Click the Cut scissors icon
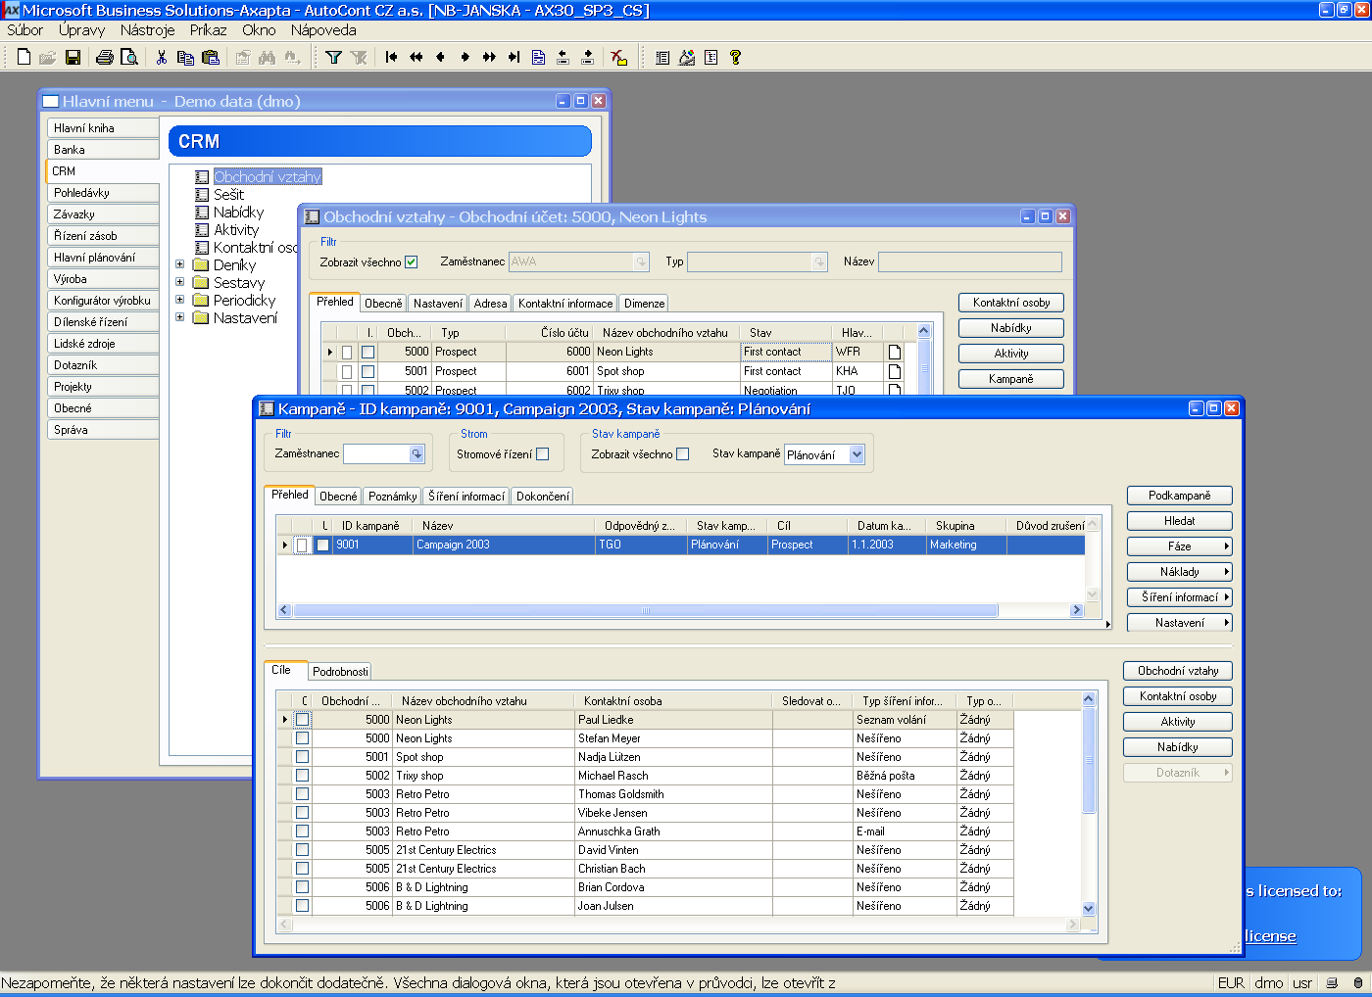The width and height of the screenshot is (1372, 997). (x=162, y=57)
